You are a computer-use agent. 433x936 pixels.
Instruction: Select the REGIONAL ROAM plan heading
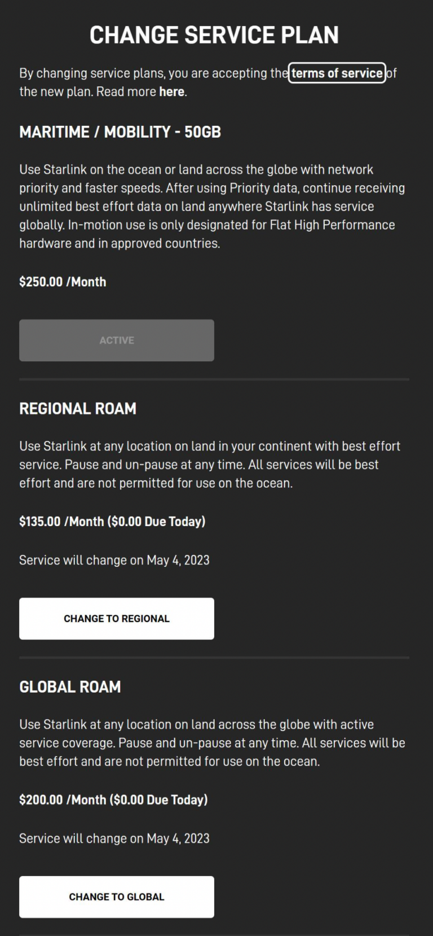point(78,408)
